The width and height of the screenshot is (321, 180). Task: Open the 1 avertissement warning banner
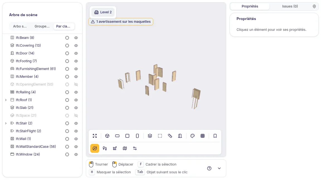click(x=121, y=22)
